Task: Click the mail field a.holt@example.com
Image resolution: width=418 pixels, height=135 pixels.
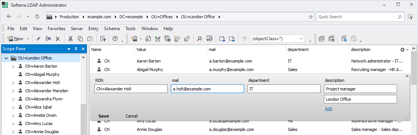Action: [x=208, y=89]
